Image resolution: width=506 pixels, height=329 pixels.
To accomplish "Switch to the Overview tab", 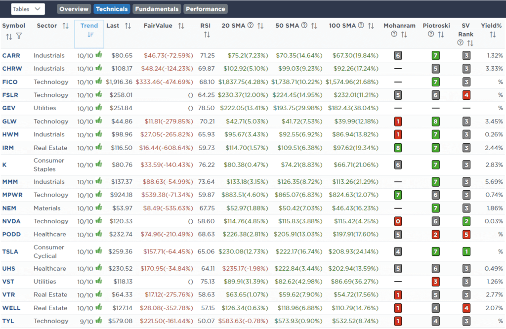I will click(74, 8).
